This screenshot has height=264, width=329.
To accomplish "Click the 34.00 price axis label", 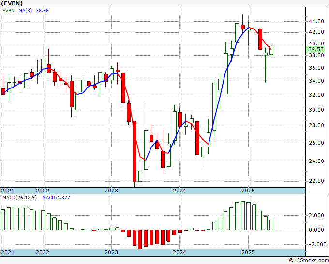I will tap(316, 81).
